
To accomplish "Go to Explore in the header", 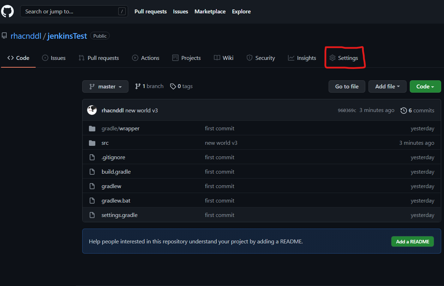I will (x=241, y=11).
